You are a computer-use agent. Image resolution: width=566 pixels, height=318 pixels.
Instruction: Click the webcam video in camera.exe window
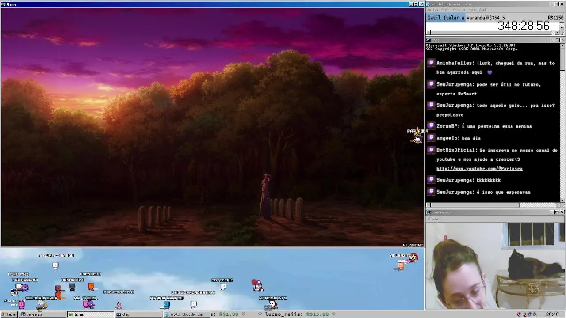pos(495,265)
